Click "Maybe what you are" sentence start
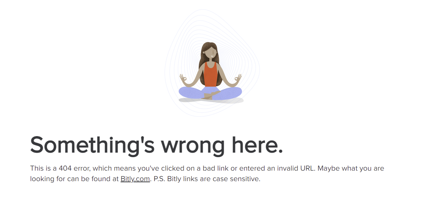Image resolution: width=434 pixels, height=216 pixels. click(351, 168)
